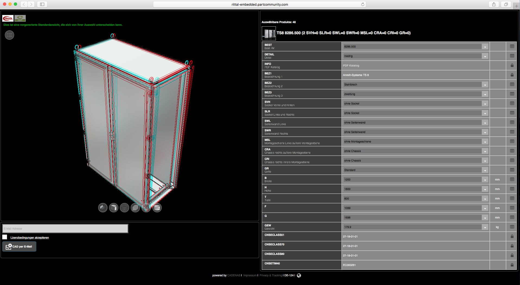Open value table icon for CRI row
520x285 pixels.
coord(512,160)
